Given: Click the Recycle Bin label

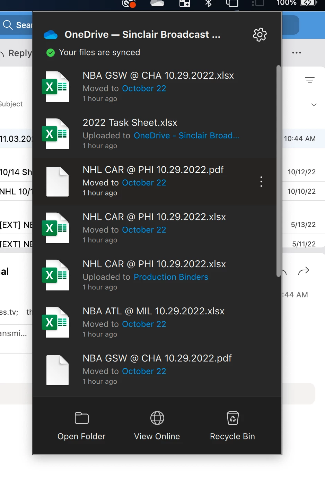Looking at the screenshot, I should [232, 436].
